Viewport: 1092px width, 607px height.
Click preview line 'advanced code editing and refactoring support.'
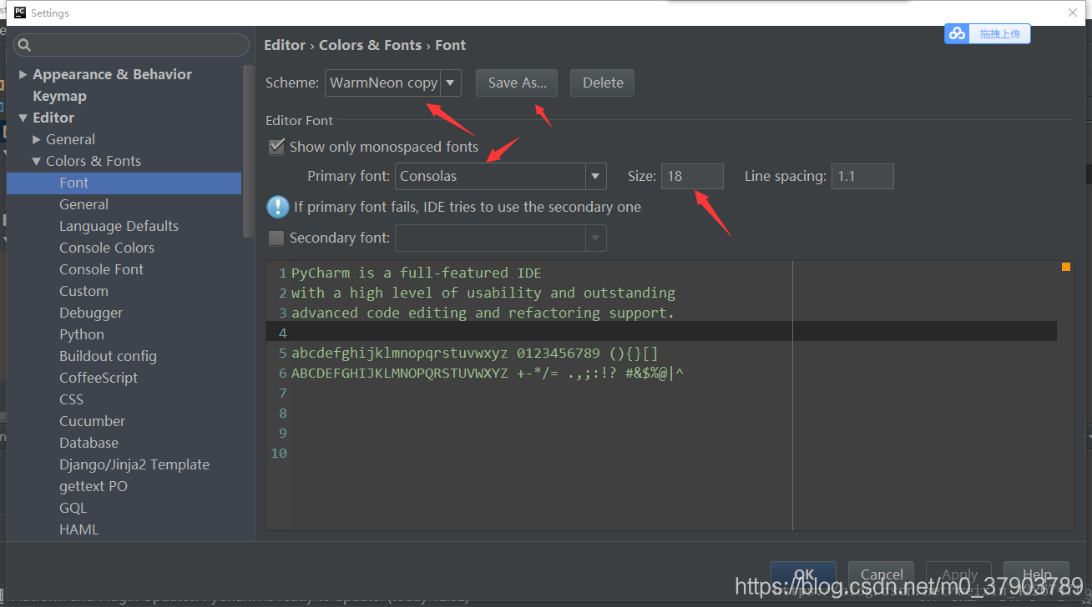(x=483, y=313)
